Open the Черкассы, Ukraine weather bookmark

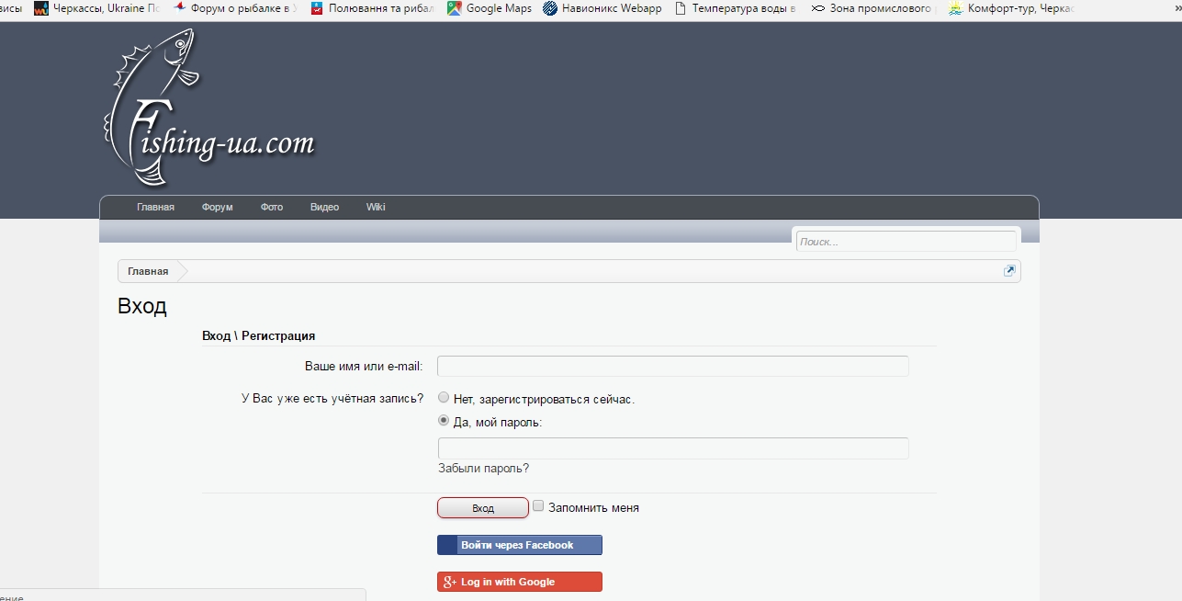(x=96, y=8)
